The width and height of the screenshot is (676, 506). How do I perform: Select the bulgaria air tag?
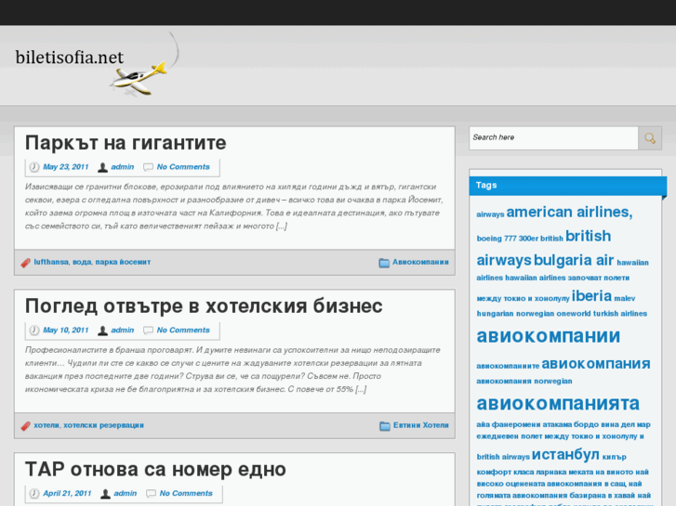point(574,260)
